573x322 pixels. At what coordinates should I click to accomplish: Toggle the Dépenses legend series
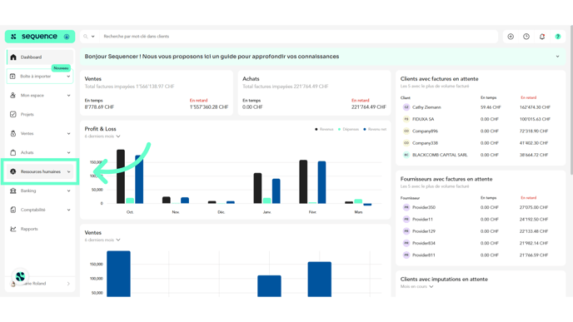348,129
